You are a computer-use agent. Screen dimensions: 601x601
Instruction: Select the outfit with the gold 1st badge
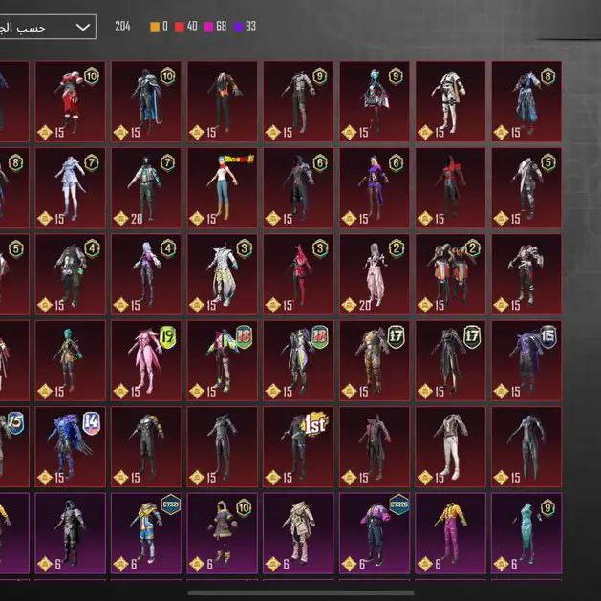click(298, 447)
